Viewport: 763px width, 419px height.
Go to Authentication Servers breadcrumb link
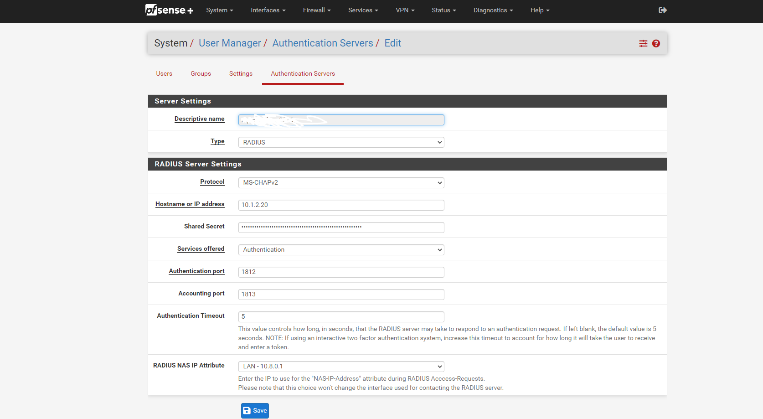[x=323, y=43]
